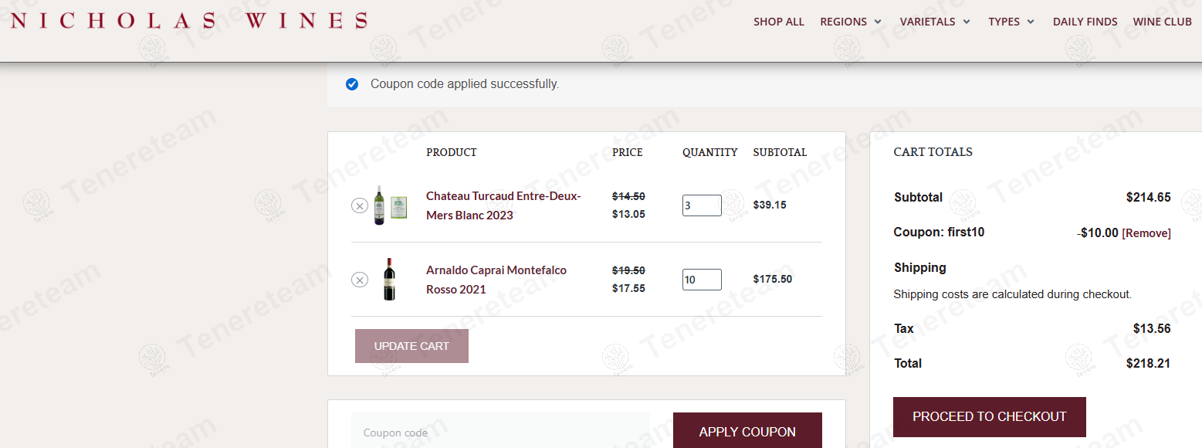Open Arnaldo Caprai Montefalco Rosso link
This screenshot has height=448, width=1202.
496,280
